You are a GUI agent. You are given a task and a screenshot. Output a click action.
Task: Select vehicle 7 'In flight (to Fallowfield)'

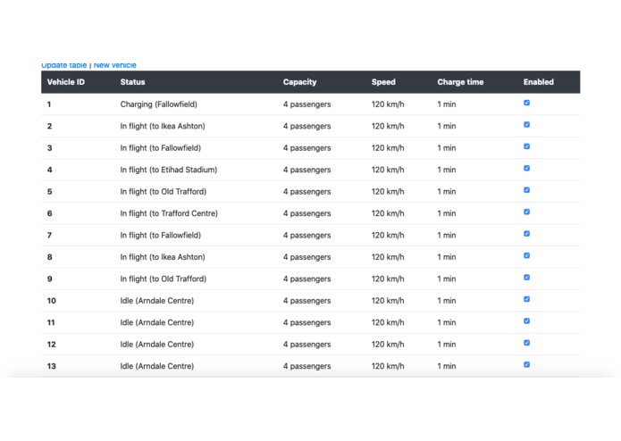[161, 236]
